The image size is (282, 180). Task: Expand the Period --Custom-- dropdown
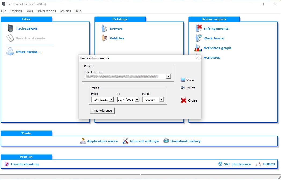[x=162, y=100]
